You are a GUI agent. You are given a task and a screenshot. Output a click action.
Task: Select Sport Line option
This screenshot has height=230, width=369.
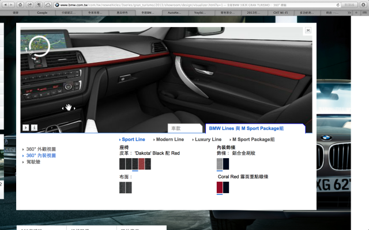132,139
